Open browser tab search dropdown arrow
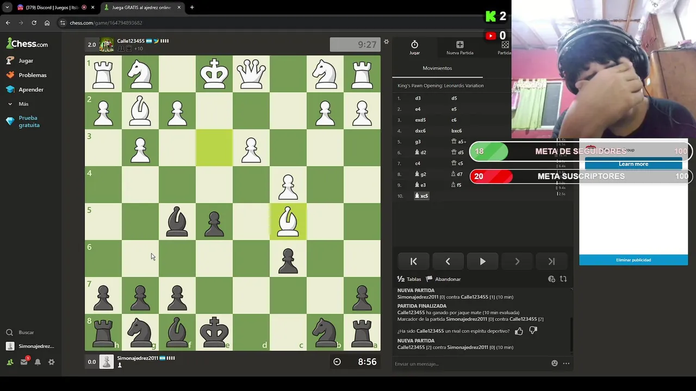 (7, 8)
